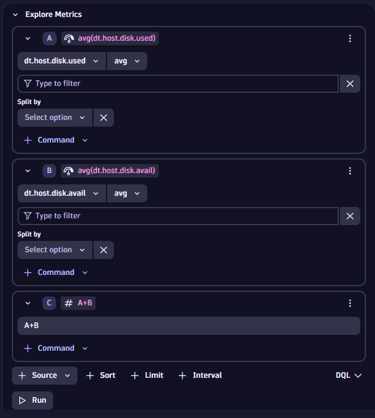Remove the Split by option in query A
The height and width of the screenshot is (418, 375).
(x=104, y=118)
